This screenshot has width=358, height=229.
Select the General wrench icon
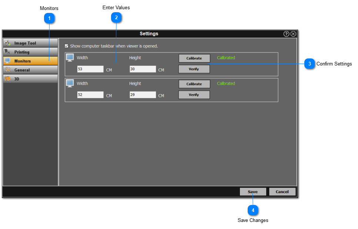point(8,70)
